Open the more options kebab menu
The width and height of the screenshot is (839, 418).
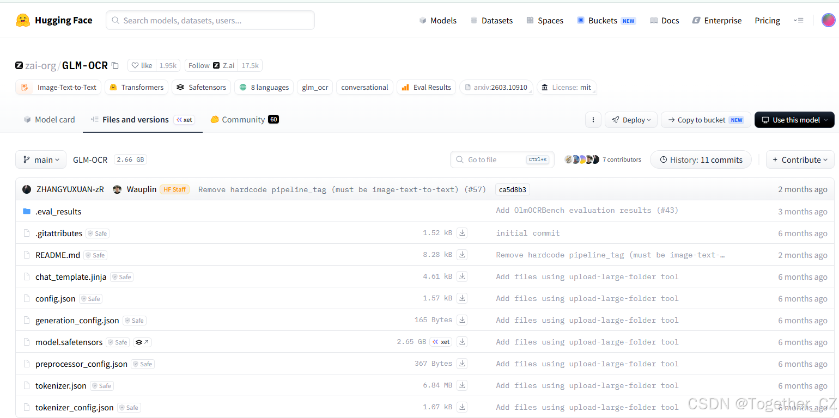[593, 120]
